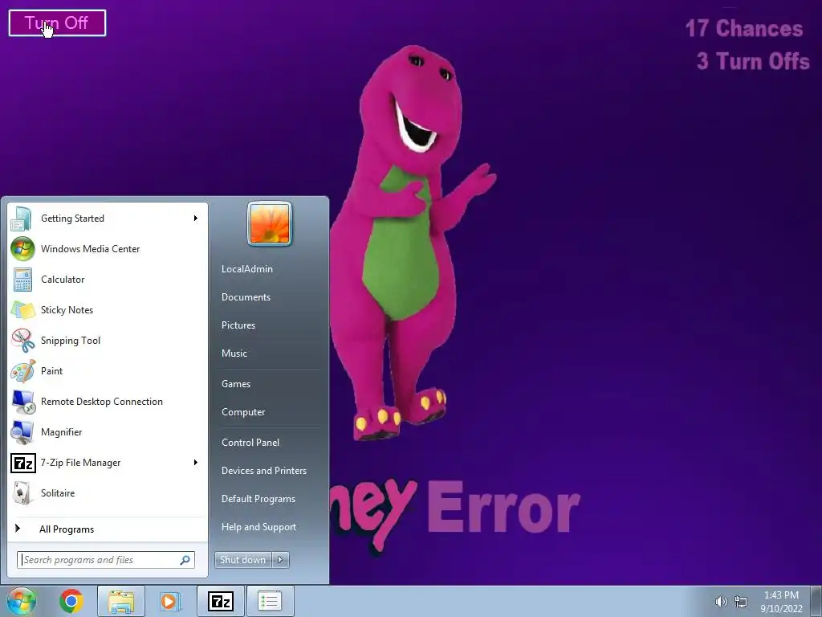Open Devices and Printers
Screen dimensions: 822x617
click(263, 471)
